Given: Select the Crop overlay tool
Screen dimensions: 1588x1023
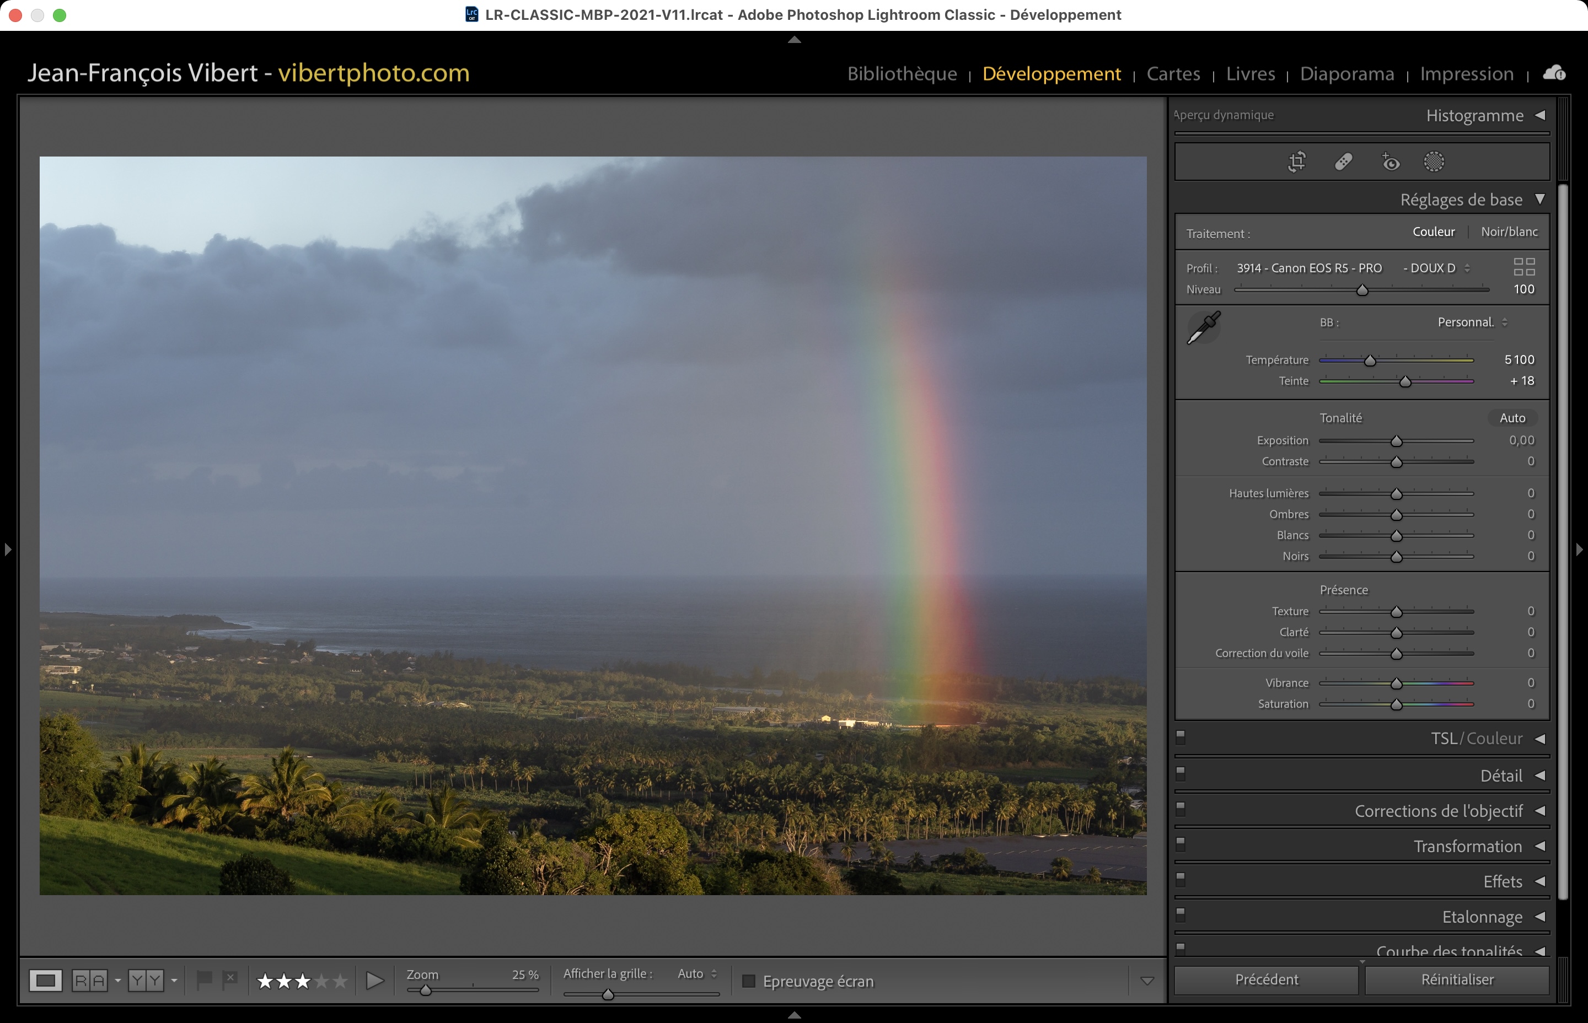Looking at the screenshot, I should [1296, 161].
